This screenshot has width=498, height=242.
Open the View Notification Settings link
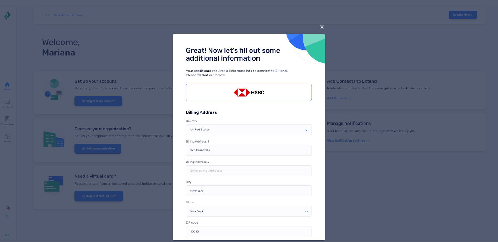[x=347, y=141]
